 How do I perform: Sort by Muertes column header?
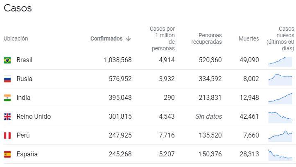point(249,38)
